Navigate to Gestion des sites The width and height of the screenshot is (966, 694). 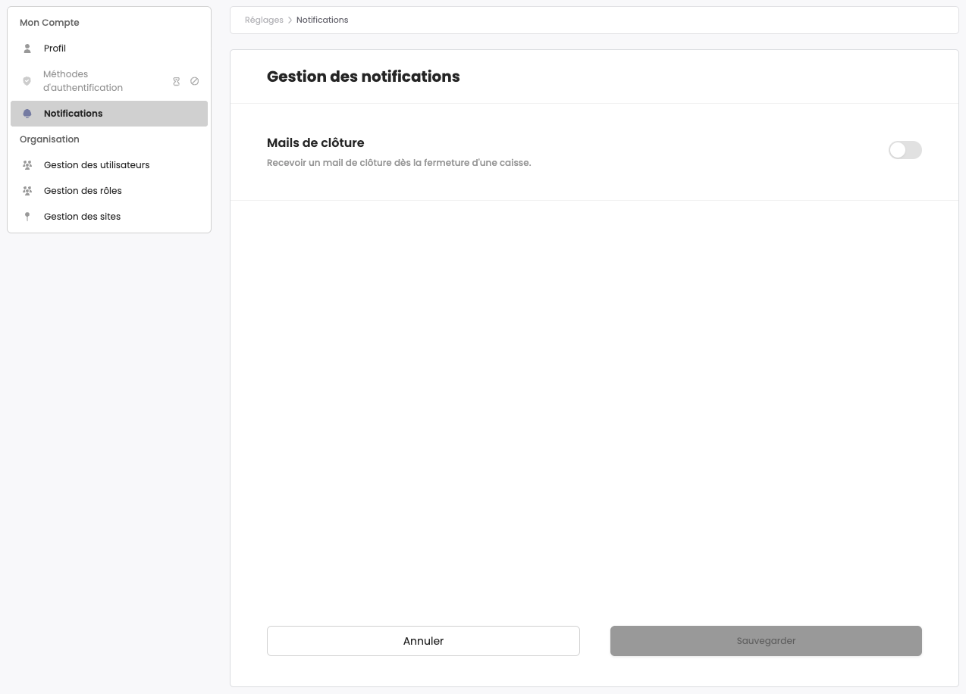pos(82,217)
